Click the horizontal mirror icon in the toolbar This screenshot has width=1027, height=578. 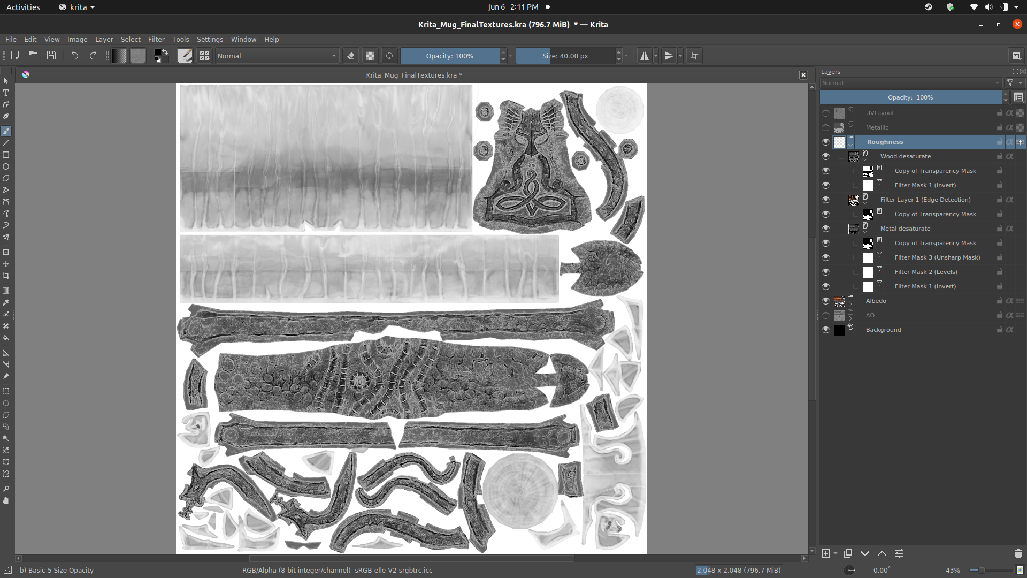[x=645, y=56]
